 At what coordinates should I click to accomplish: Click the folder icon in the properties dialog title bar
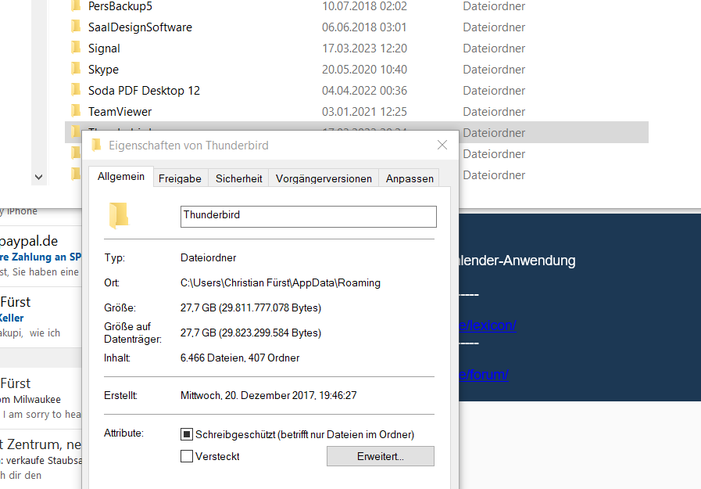click(96, 145)
